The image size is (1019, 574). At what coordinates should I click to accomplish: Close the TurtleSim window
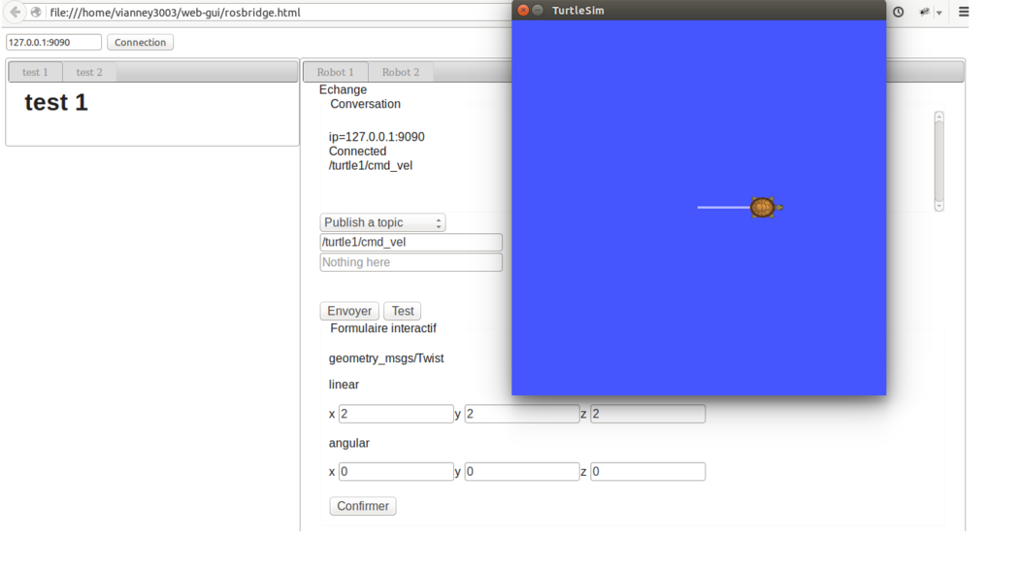point(523,10)
